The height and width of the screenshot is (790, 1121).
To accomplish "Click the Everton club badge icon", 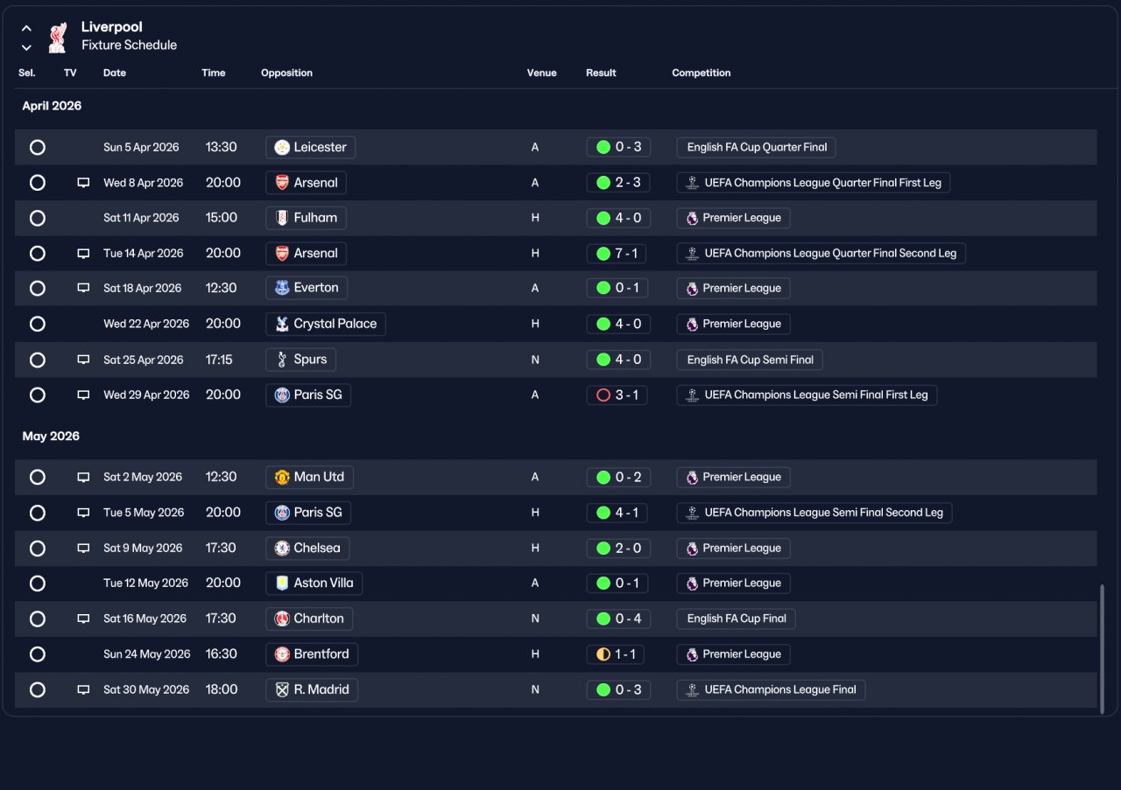I will pyautogui.click(x=282, y=288).
